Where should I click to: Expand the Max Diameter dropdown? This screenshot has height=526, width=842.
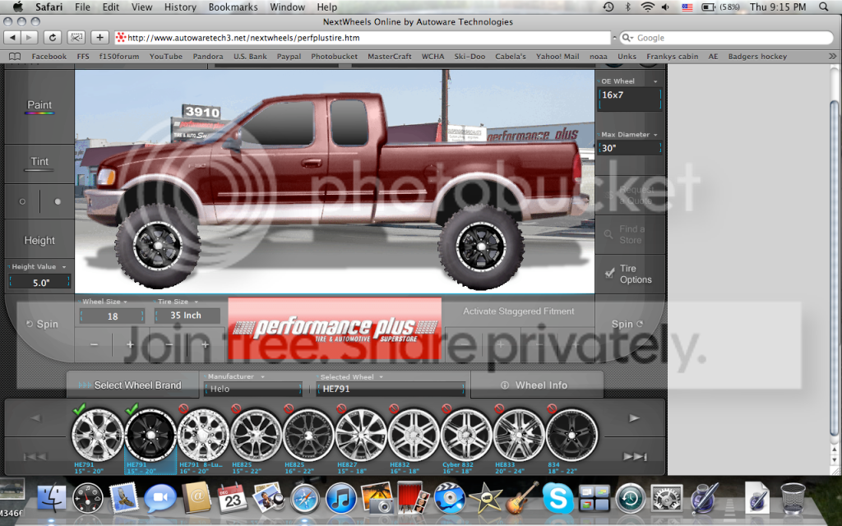click(655, 135)
